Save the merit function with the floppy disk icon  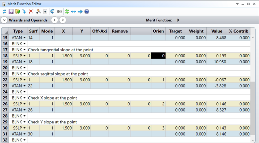click(11, 12)
